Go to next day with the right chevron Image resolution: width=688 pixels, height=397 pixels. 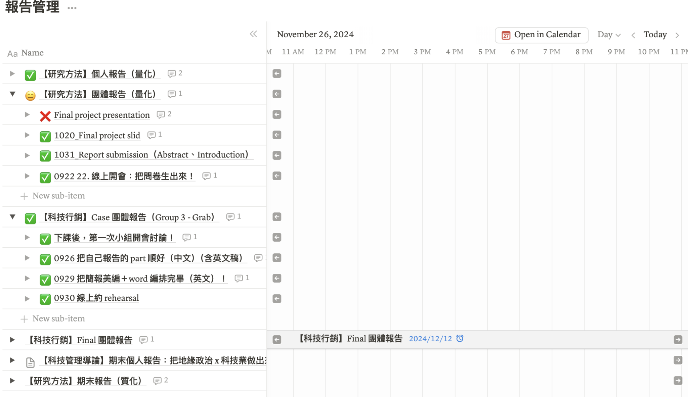point(678,35)
